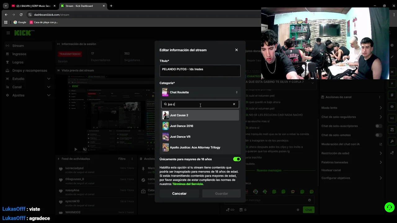Open Chat de solo-seguidores options chevron
The width and height of the screenshot is (397, 223).
click(381, 117)
